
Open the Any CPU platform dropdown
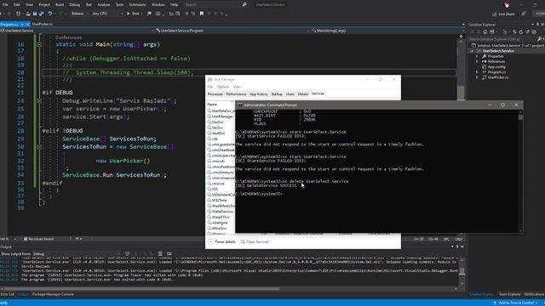[107, 14]
